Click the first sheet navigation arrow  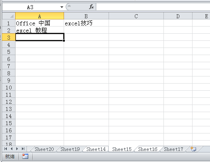(6, 149)
